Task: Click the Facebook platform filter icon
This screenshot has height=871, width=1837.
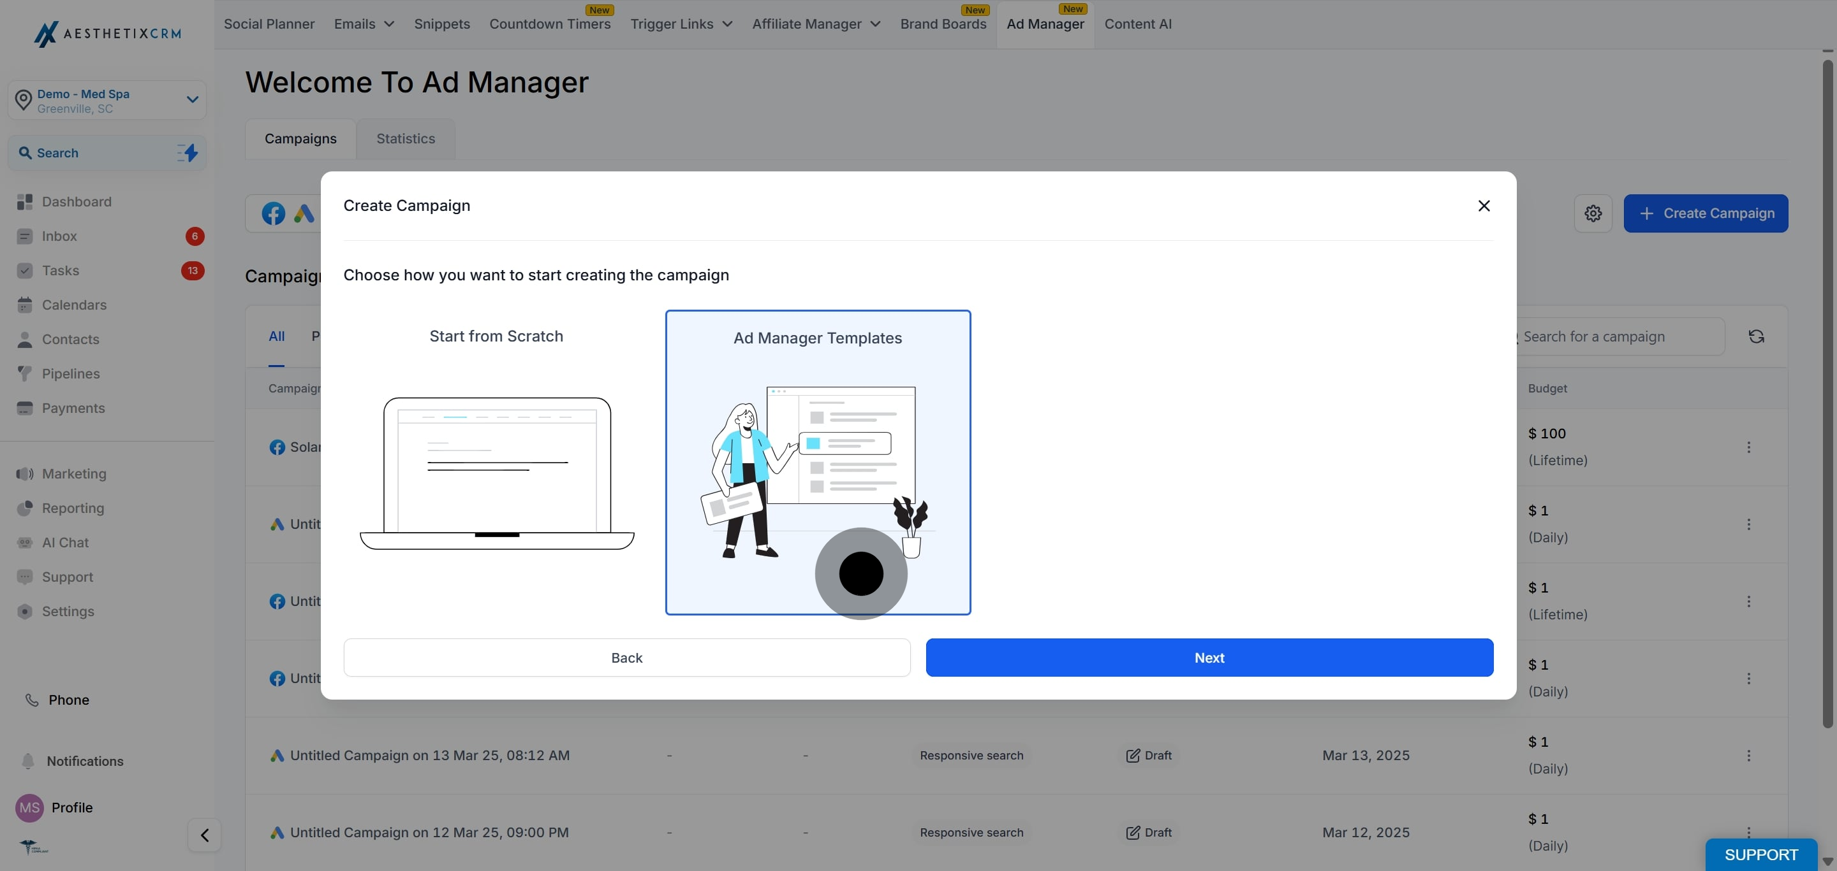Action: (x=273, y=213)
